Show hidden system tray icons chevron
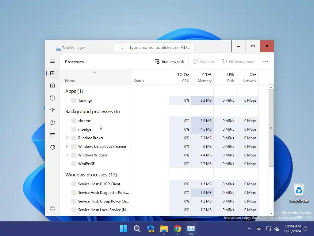This screenshot has width=314, height=236. [x=249, y=229]
